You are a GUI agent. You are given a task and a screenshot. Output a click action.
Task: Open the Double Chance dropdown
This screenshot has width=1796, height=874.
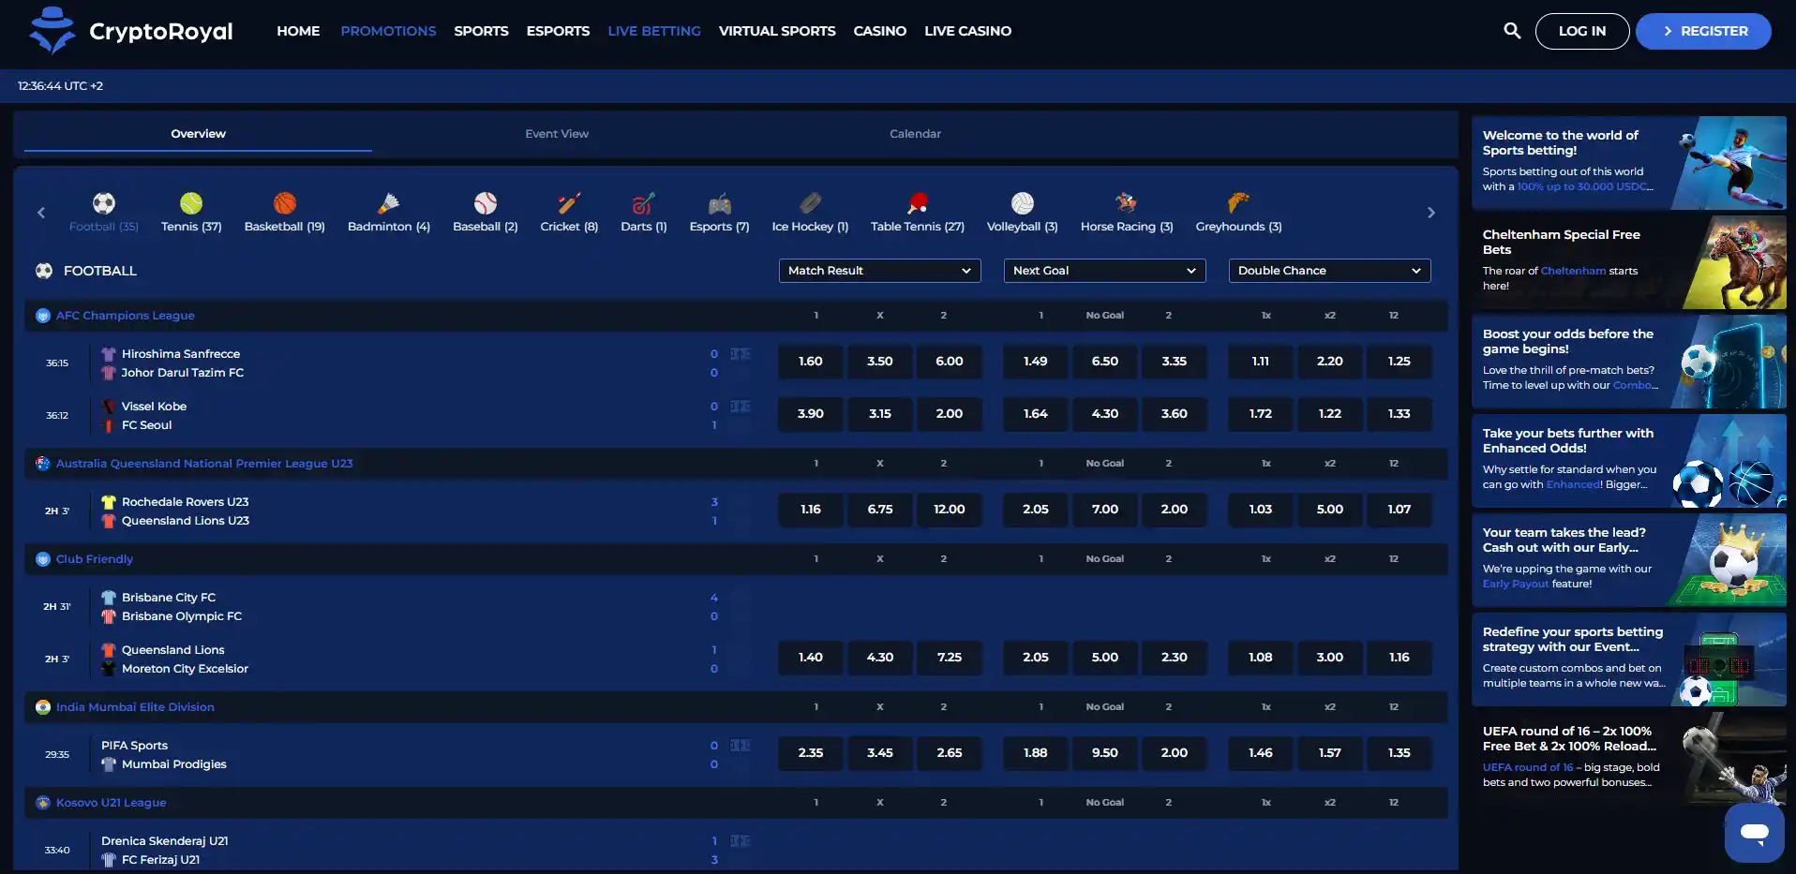(1330, 271)
